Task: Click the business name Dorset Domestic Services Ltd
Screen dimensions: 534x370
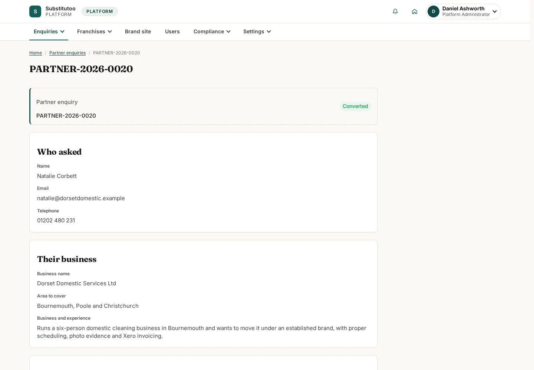Action: click(x=76, y=283)
